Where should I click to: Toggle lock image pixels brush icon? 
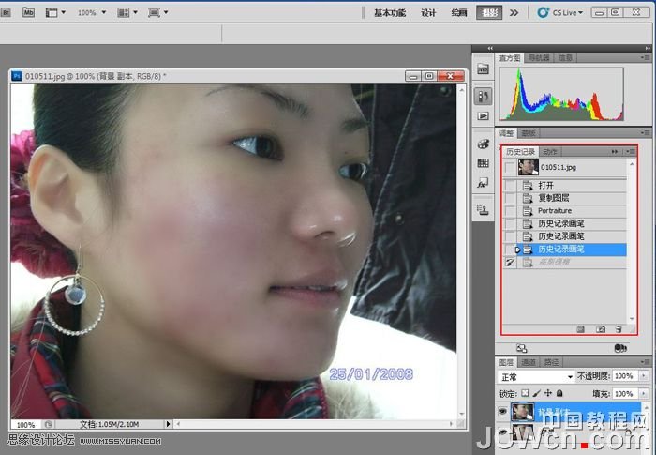(x=536, y=393)
